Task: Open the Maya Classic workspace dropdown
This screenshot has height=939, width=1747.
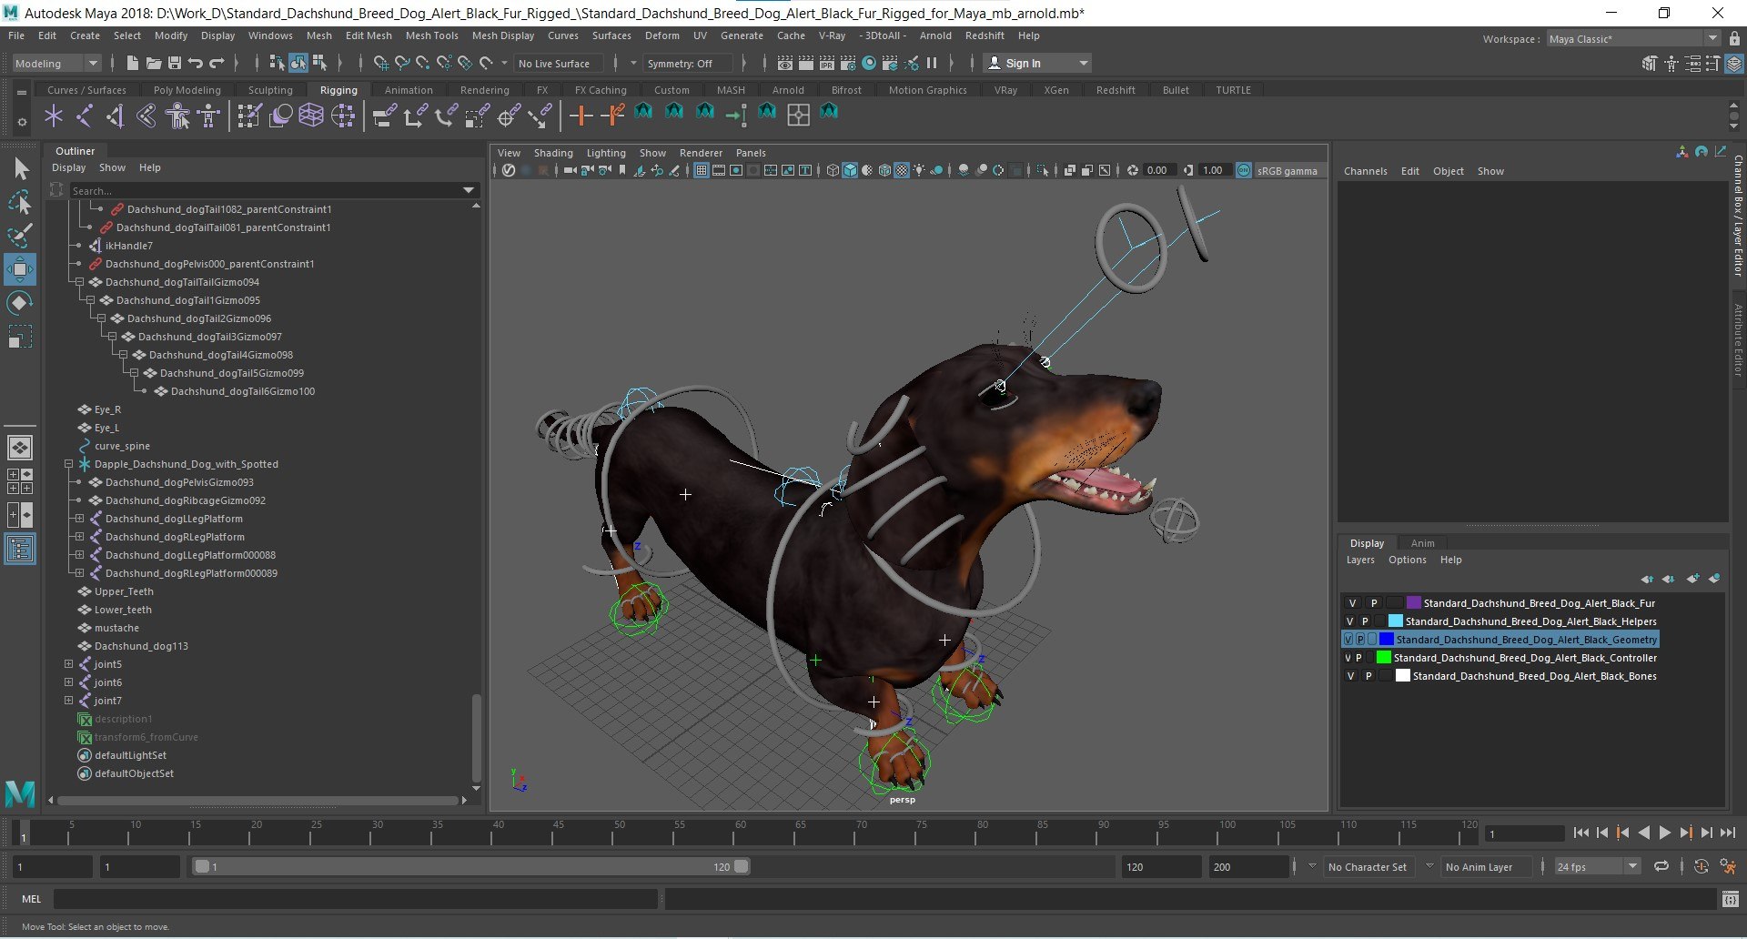Action: (x=1633, y=38)
